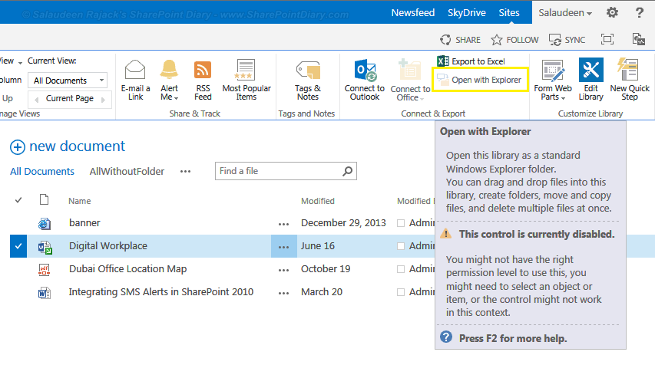Open the Digital Workplace document

coord(108,245)
